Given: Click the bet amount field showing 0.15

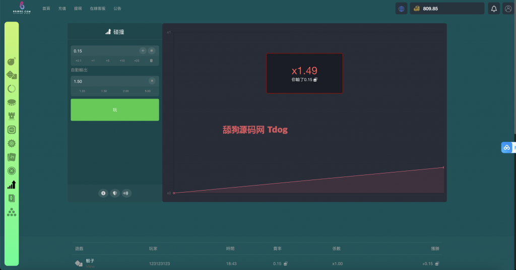Looking at the screenshot, I should [x=103, y=51].
